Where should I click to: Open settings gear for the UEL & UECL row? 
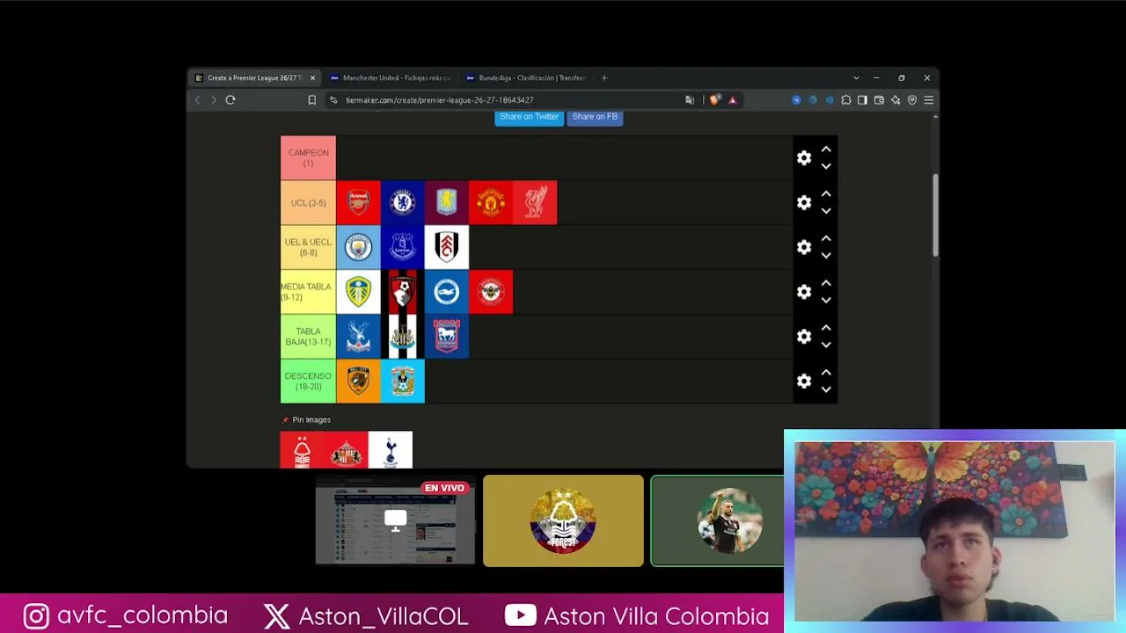pyautogui.click(x=804, y=247)
